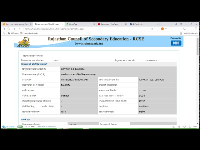Open the vertical three-dots toolbar menu
The height and width of the screenshot is (150, 200).
click(191, 29)
